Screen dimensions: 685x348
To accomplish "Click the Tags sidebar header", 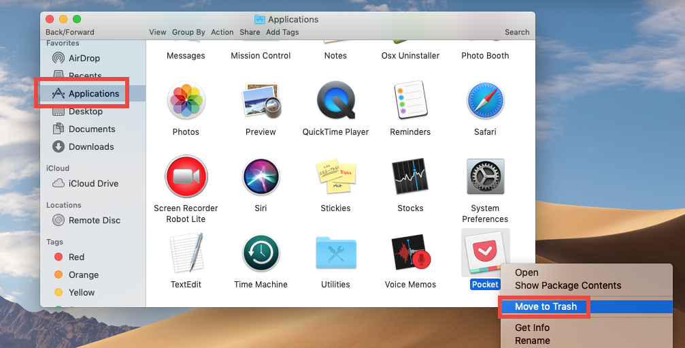I will (x=54, y=242).
